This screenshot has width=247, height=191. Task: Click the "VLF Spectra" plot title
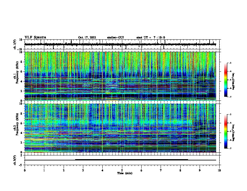(35, 37)
